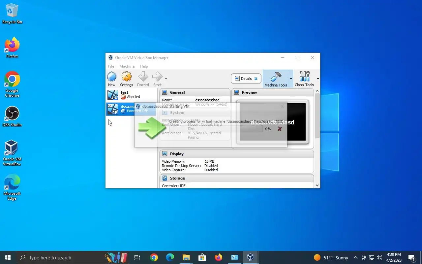Click the Storage section header
422x264 pixels.
pyautogui.click(x=237, y=178)
